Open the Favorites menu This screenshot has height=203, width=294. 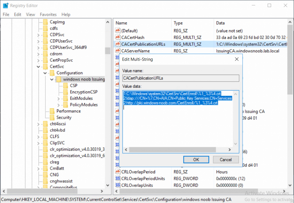[x=48, y=14]
